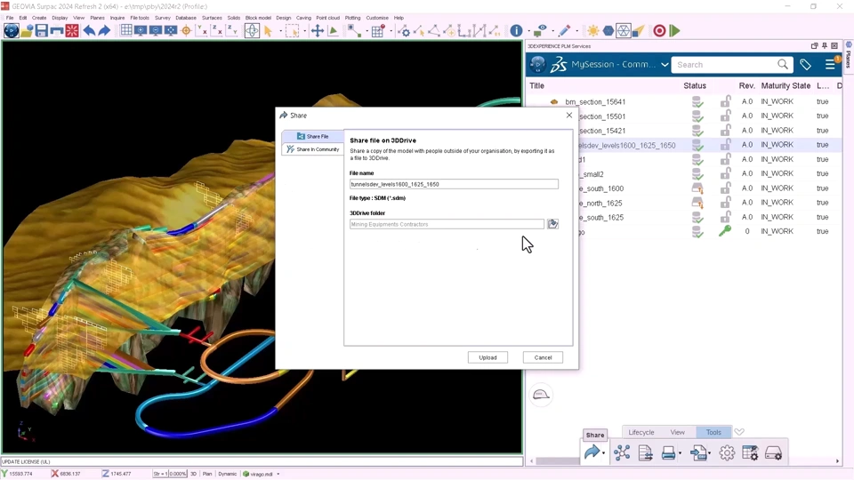Toggle the 3D mode in status bar
This screenshot has width=854, height=480.
(x=193, y=474)
